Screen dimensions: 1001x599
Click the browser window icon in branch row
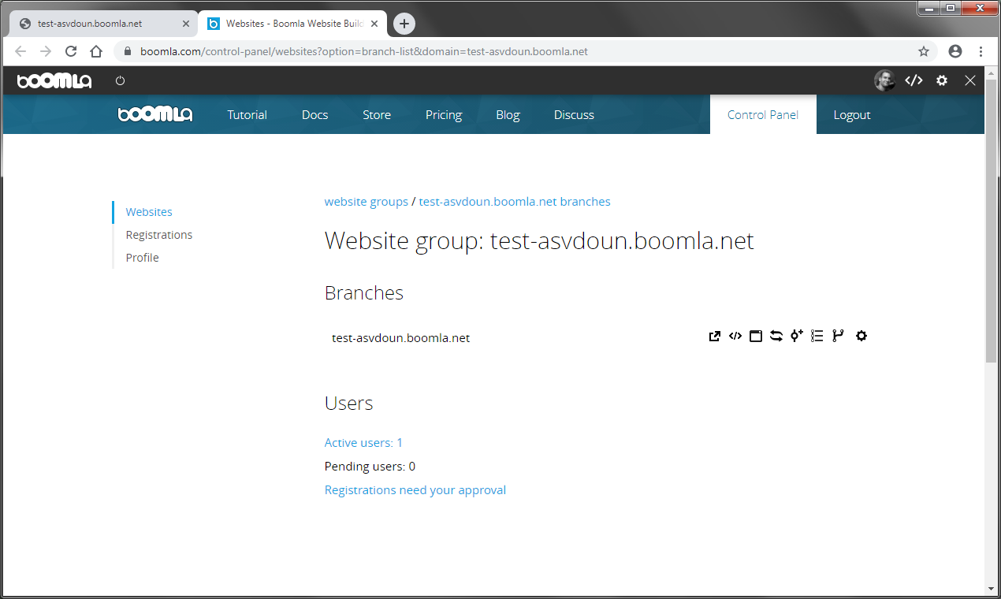pos(756,337)
